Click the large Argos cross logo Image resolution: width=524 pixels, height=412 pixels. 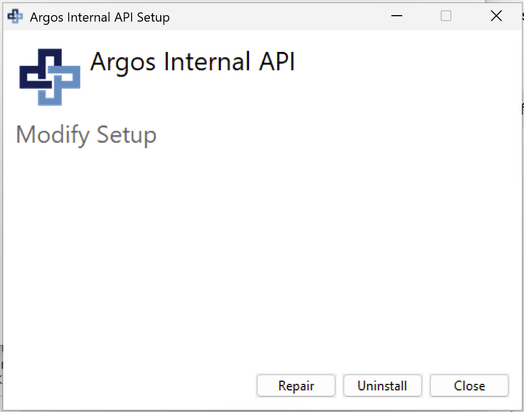[50, 77]
